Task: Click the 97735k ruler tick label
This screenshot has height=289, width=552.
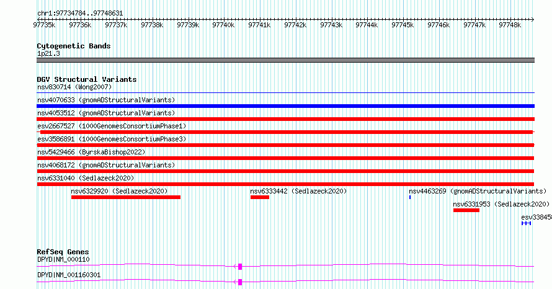Action: [44, 25]
